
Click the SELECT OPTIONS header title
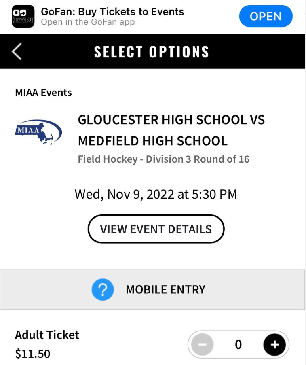click(152, 52)
